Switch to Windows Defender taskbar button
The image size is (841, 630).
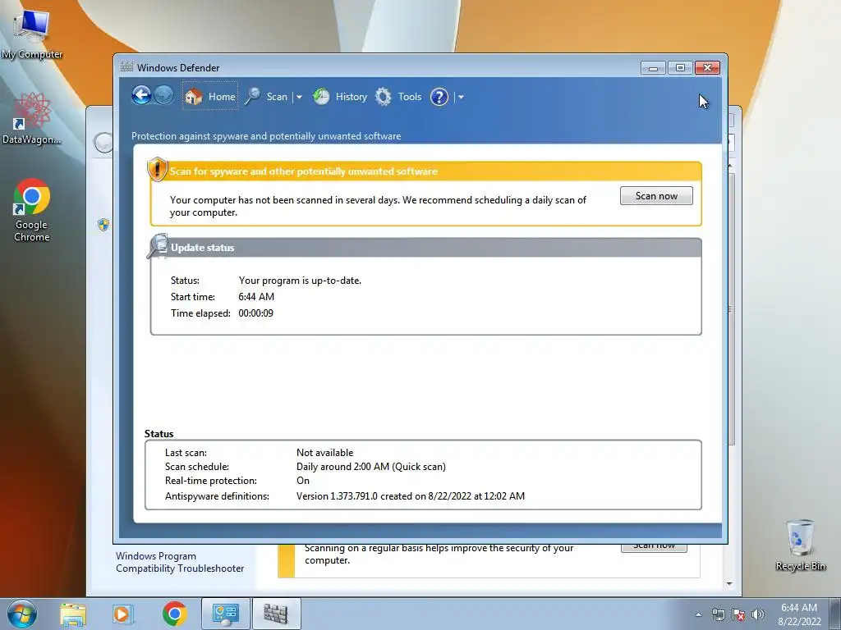[x=276, y=614]
